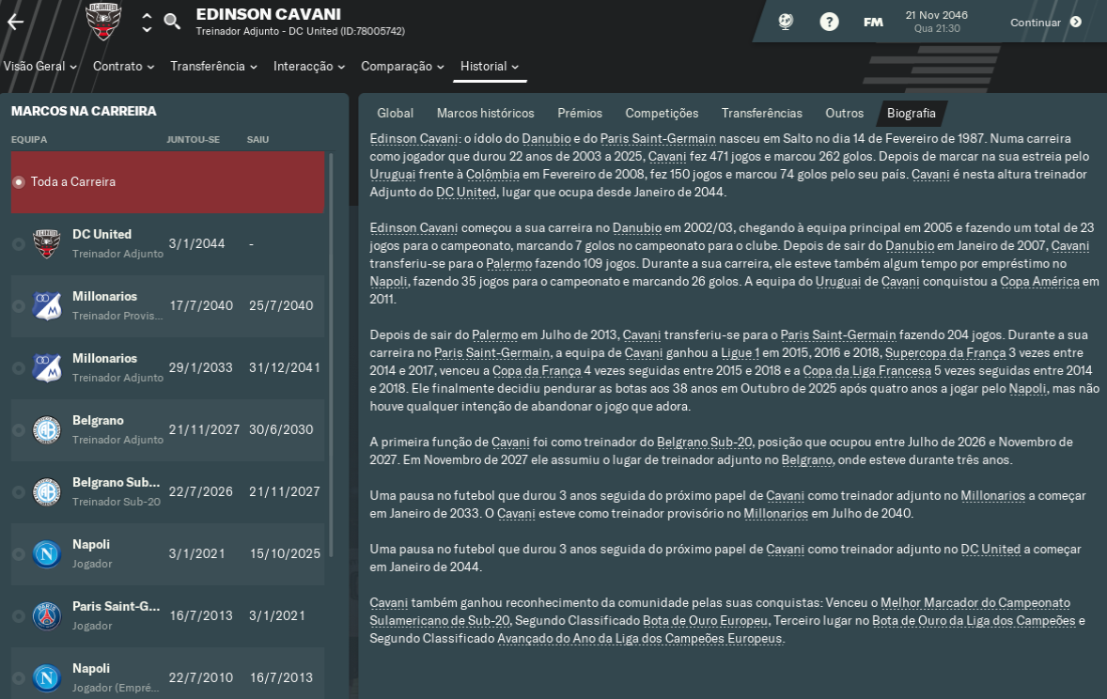Select Napoli loan spell radio button
1107x699 pixels.
click(19, 678)
